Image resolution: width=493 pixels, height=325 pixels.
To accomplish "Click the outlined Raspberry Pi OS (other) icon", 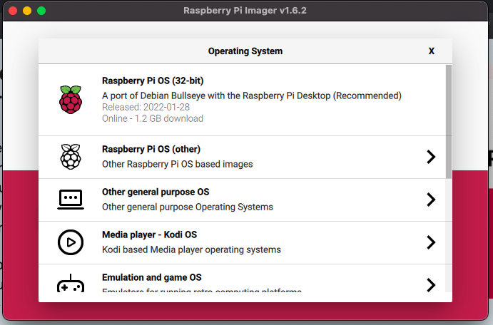I will click(x=71, y=157).
